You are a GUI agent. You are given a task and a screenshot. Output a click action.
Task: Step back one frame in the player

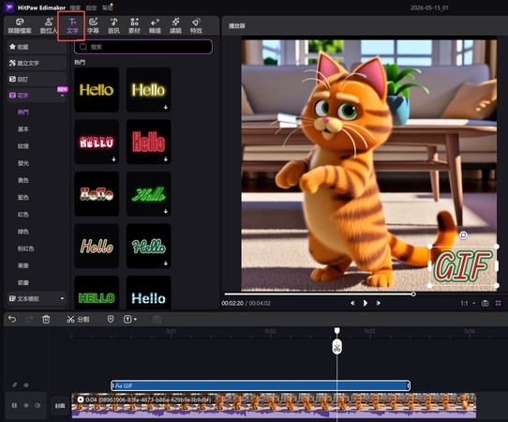pos(352,303)
